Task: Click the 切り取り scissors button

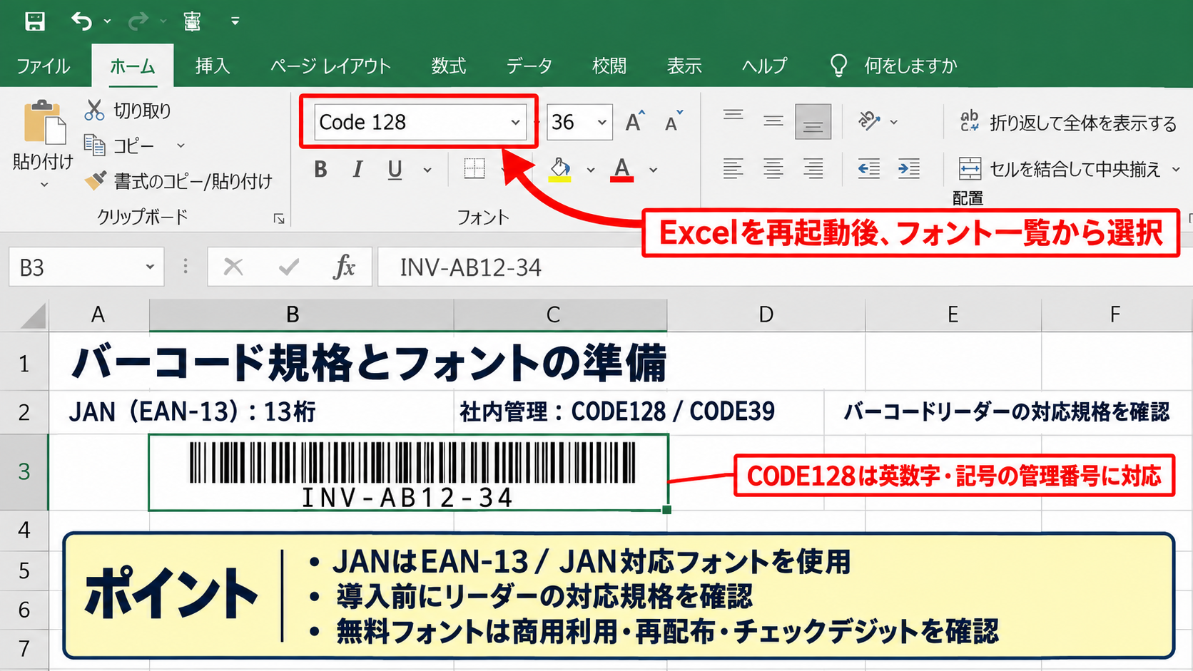Action: pos(128,111)
